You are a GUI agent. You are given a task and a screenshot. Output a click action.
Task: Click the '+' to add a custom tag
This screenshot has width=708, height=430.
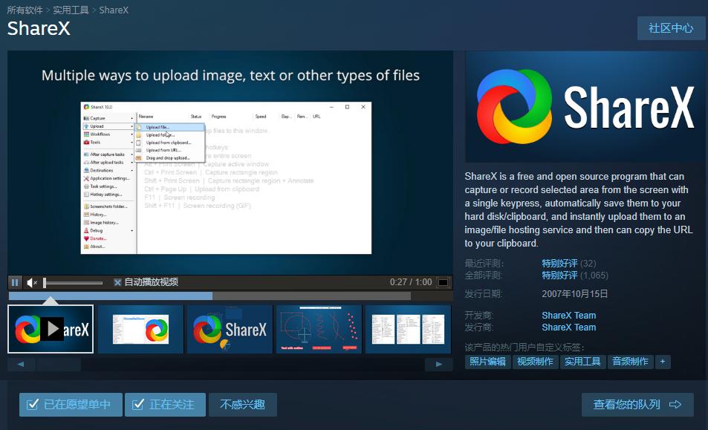pos(661,362)
